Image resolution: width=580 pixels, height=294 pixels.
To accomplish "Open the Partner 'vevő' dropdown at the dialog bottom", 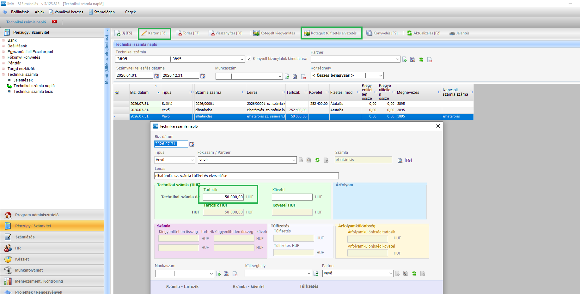I will pyautogui.click(x=391, y=273).
